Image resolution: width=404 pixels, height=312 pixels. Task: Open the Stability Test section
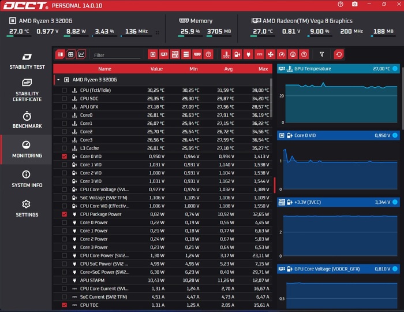pos(27,61)
